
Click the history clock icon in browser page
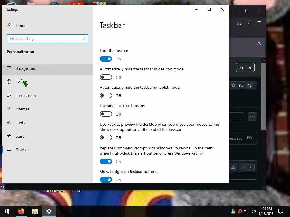coord(250,138)
